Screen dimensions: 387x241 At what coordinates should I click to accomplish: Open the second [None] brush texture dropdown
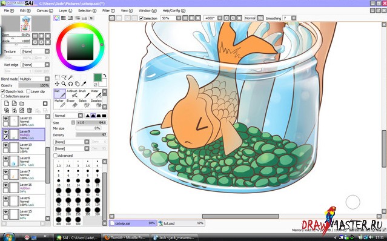click(71, 148)
